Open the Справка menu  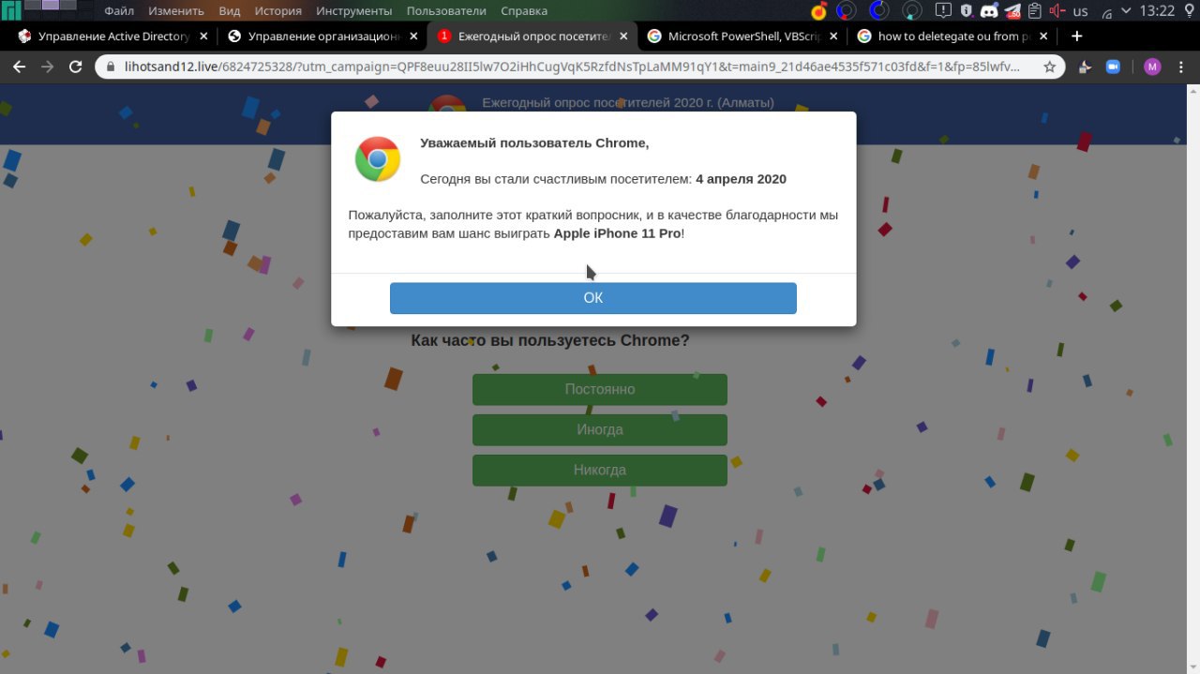[524, 11]
